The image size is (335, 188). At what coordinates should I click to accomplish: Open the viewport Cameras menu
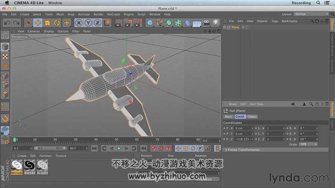click(x=34, y=31)
